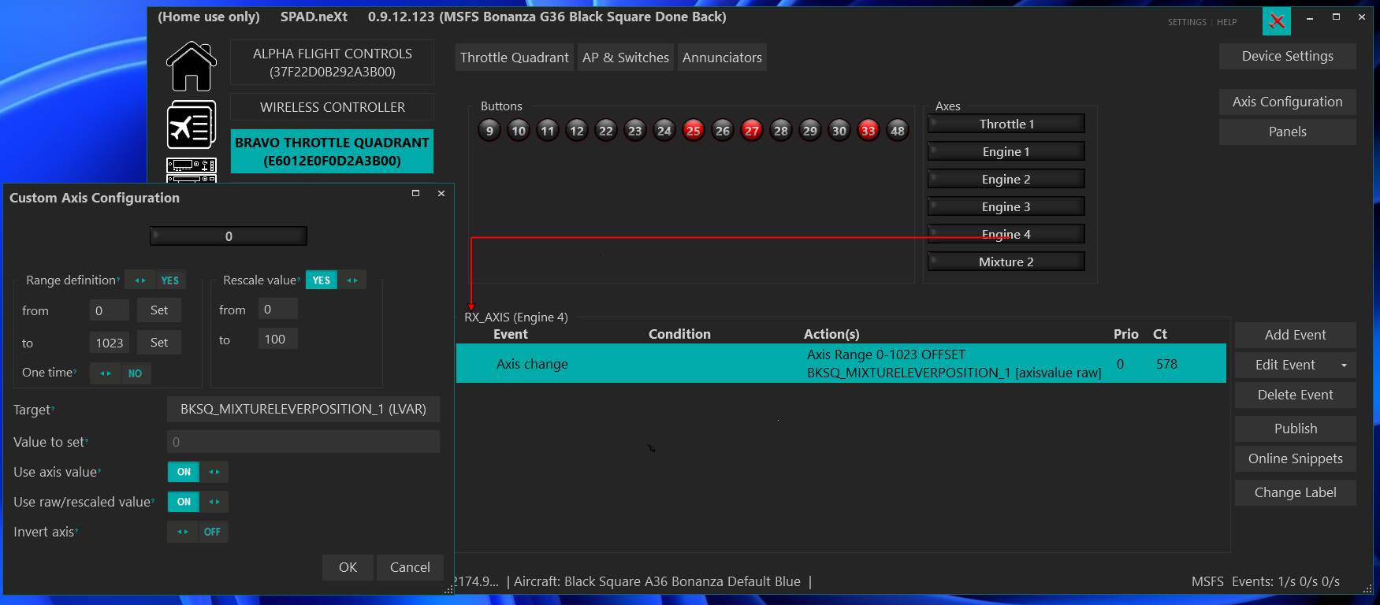Select button 28 indicator
This screenshot has width=1380, height=605.
(x=781, y=131)
